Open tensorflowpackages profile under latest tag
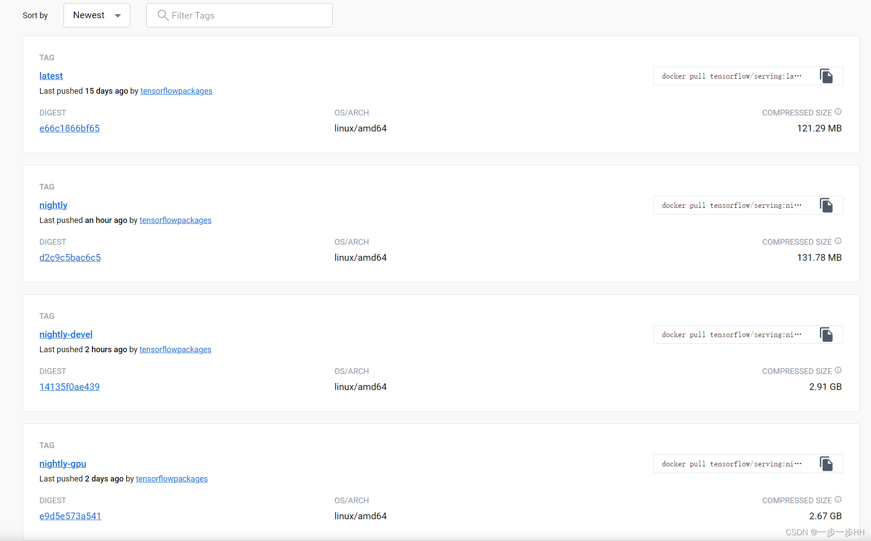The image size is (871, 541). (x=176, y=91)
